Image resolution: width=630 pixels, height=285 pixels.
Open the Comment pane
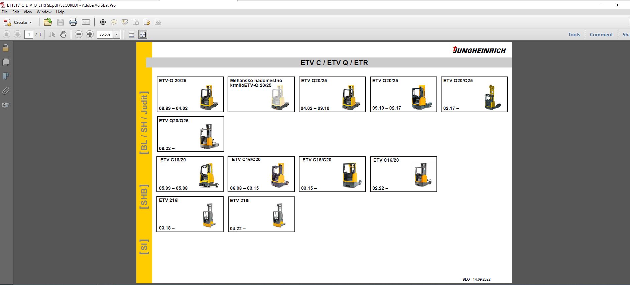(601, 34)
